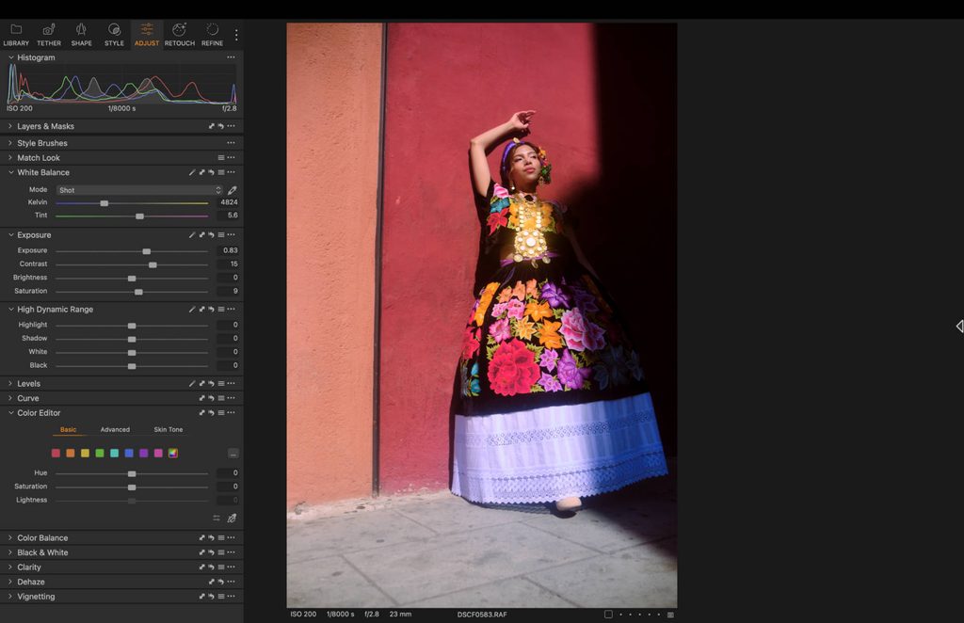Pick white balance with the eyedropper

coord(232,190)
